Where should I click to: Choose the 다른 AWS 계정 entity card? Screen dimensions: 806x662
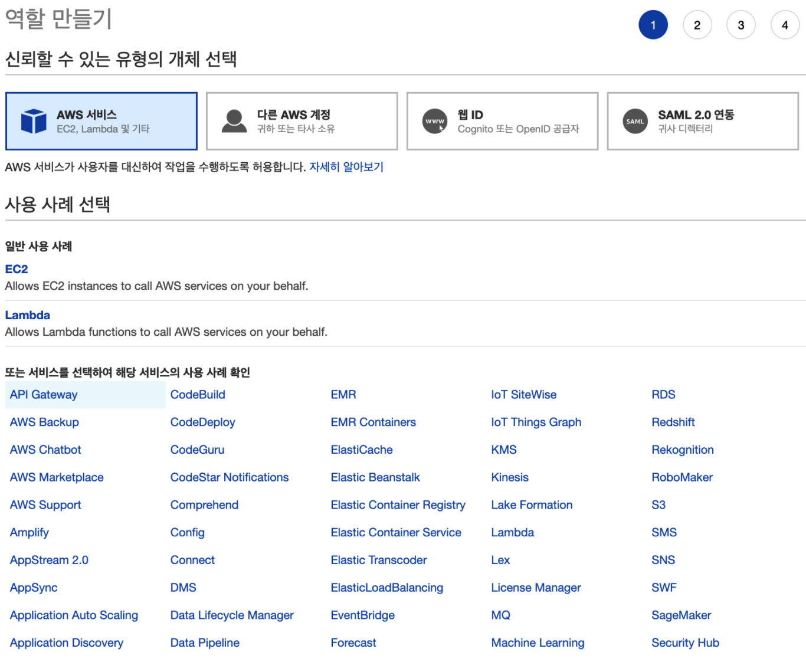click(302, 121)
